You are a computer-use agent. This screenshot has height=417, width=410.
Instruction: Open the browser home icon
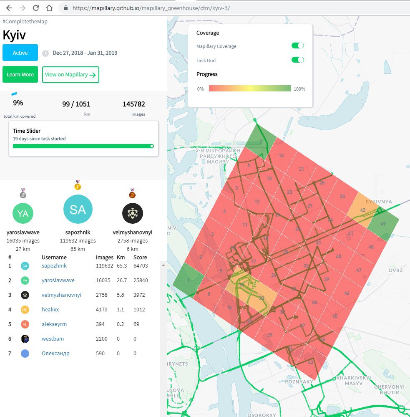point(49,8)
